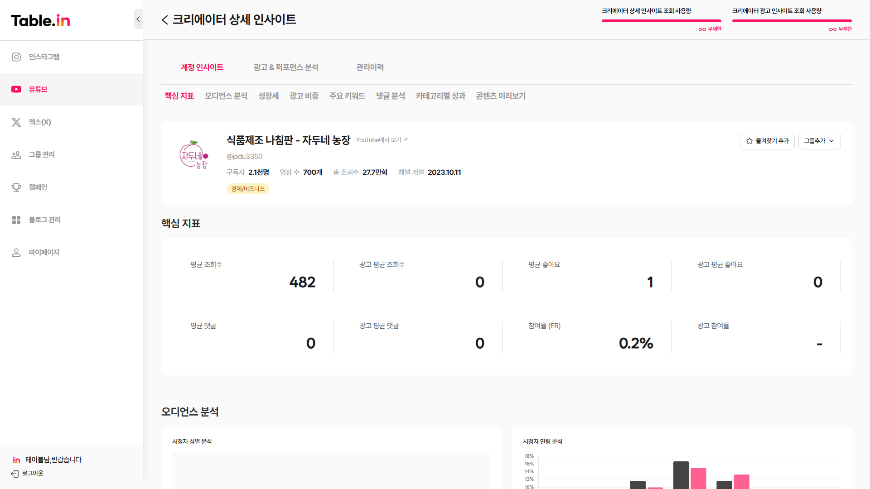The height and width of the screenshot is (489, 870).
Task: Select the 핵심 지표 sub-tab
Action: (x=179, y=96)
